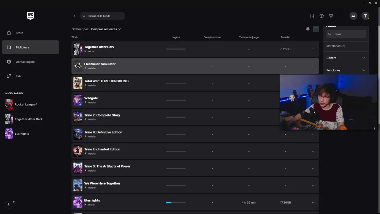
Task: Click the Epic Games logo
Action: pyautogui.click(x=30, y=16)
